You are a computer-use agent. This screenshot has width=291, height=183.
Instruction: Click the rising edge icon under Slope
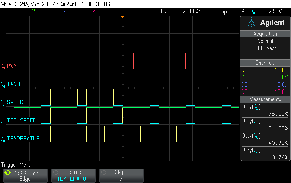[121, 179]
